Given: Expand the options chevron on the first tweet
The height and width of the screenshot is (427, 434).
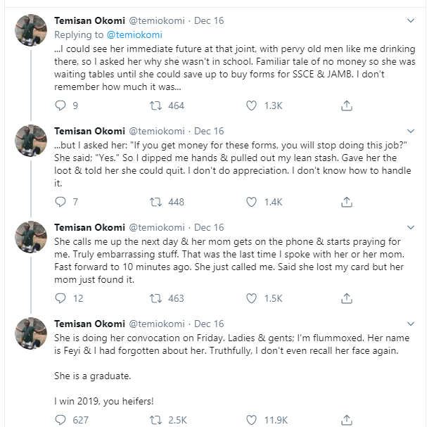Looking at the screenshot, I should click(x=411, y=20).
